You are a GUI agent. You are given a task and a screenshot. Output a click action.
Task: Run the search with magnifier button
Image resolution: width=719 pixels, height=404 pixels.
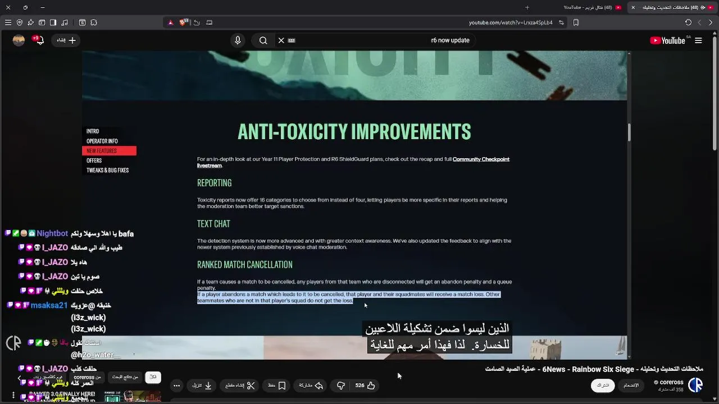point(263,40)
